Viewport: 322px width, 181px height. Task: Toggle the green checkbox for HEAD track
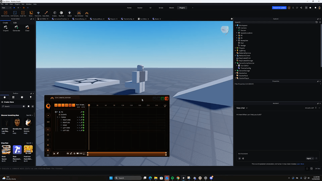83,125
